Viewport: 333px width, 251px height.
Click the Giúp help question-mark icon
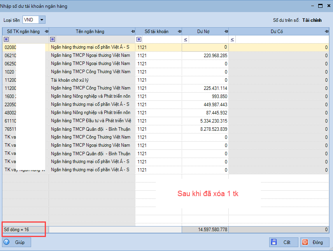click(7, 242)
